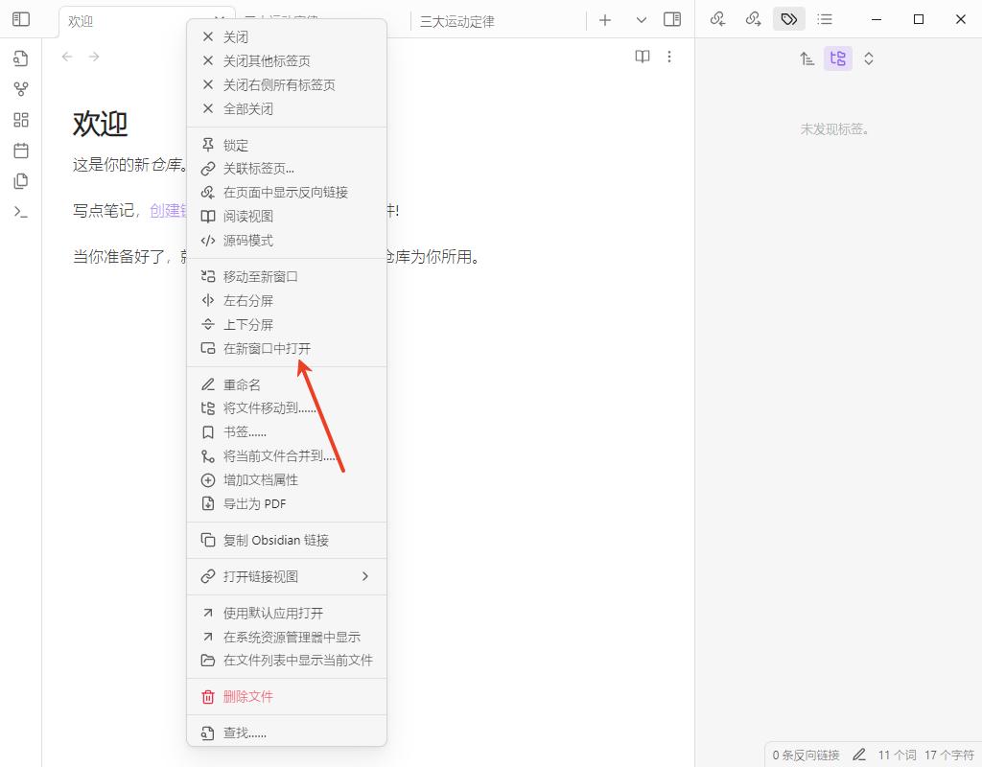Create a new canvas from the ribbon
The width and height of the screenshot is (982, 767).
[x=20, y=120]
